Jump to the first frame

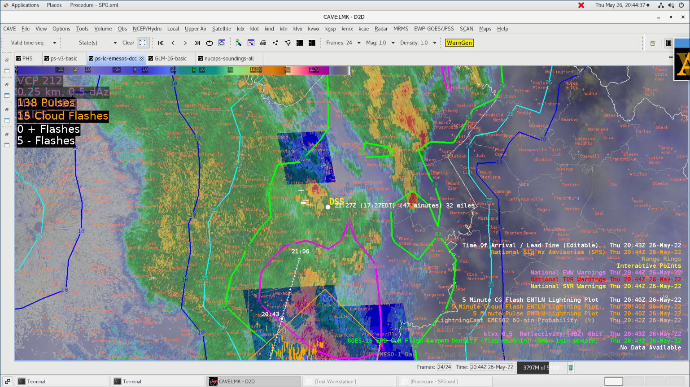tap(161, 43)
